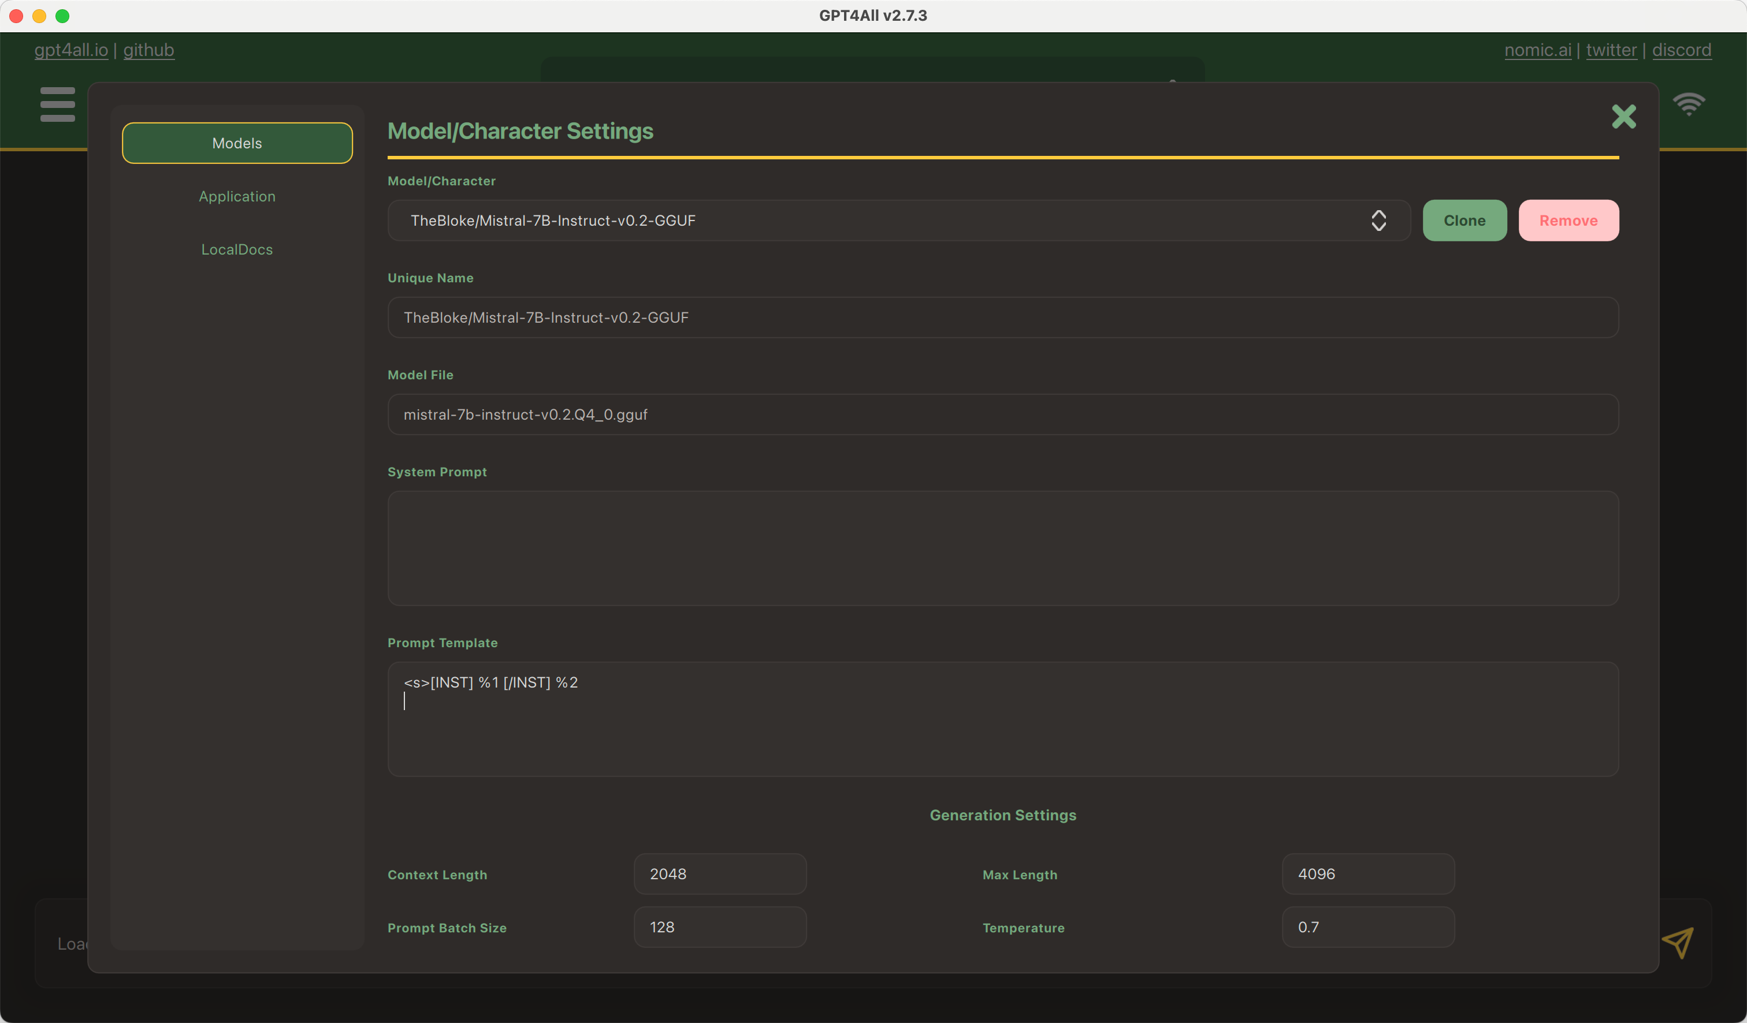Click into the System Prompt text area

click(1002, 548)
